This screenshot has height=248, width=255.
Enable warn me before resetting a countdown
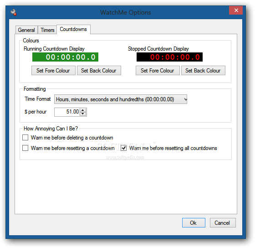pos(25,148)
